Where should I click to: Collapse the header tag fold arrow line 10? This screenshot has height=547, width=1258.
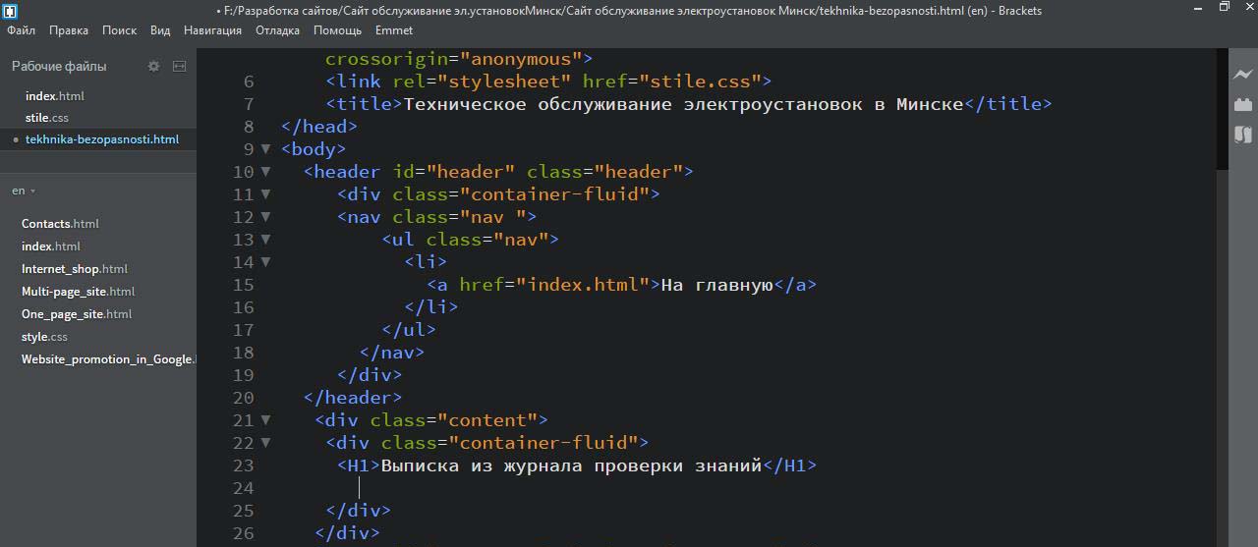tap(265, 172)
